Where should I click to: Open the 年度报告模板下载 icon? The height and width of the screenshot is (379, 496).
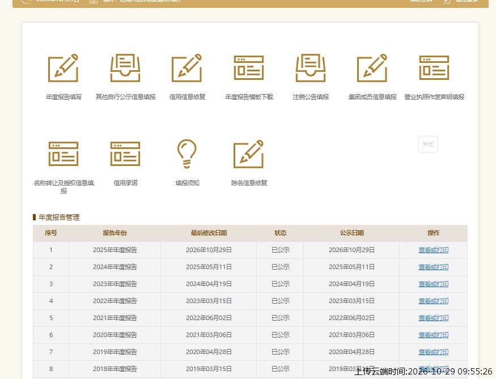coord(249,68)
